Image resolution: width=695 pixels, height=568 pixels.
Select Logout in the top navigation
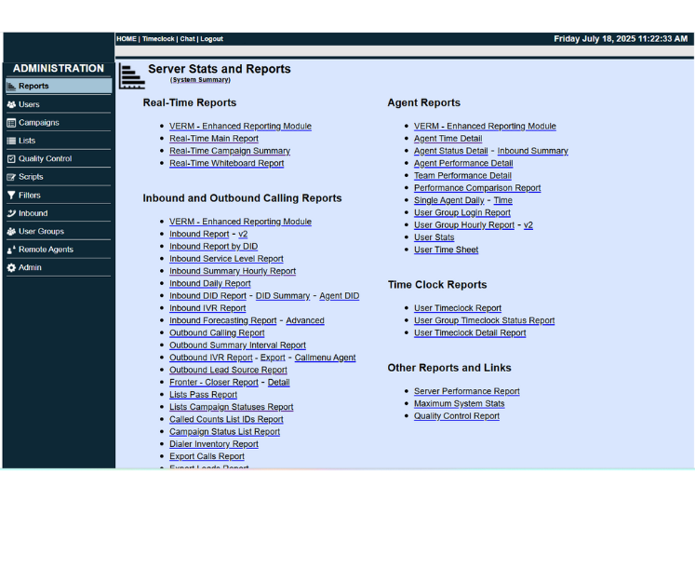tap(211, 39)
